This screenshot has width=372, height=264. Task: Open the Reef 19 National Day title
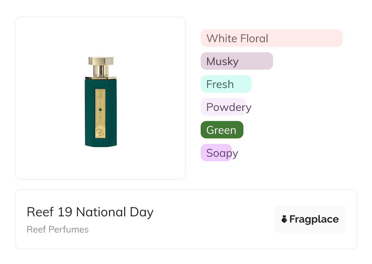pyautogui.click(x=90, y=212)
